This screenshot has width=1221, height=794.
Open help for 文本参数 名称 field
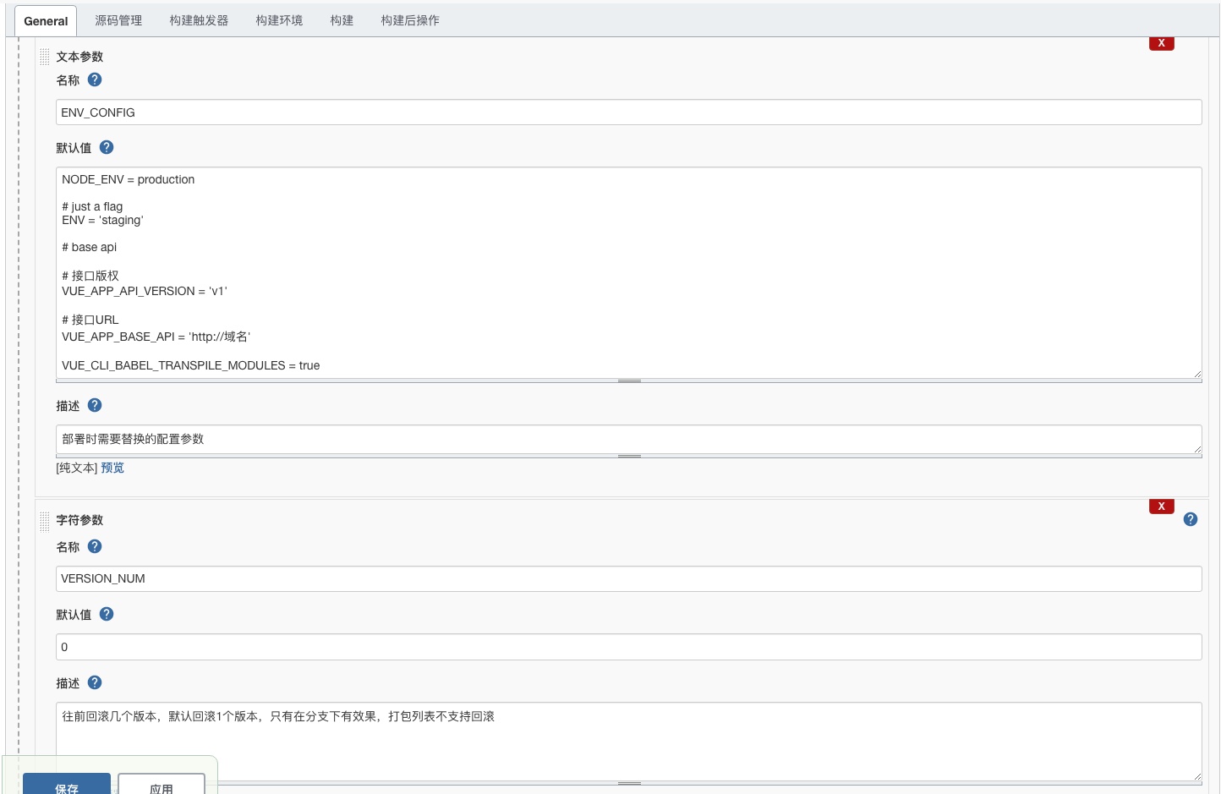coord(95,79)
